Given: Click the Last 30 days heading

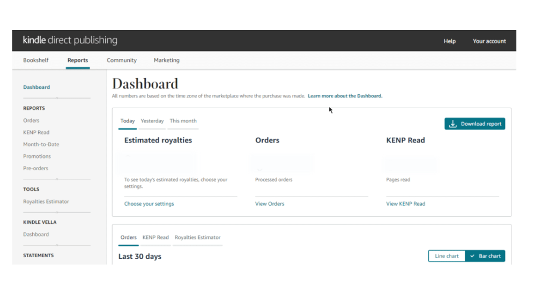Looking at the screenshot, I should [x=140, y=257].
